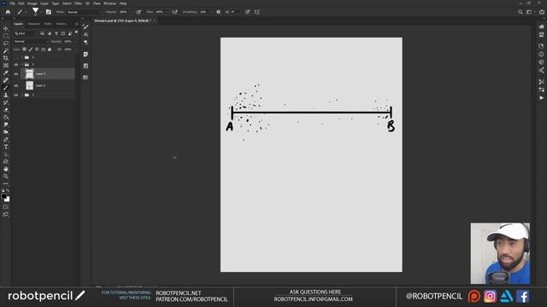This screenshot has width=547, height=307.
Task: Select the Path Selection tool
Action: pos(6,154)
